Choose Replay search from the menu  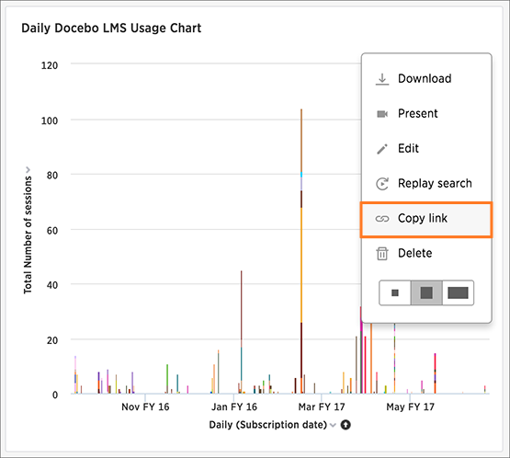(426, 184)
